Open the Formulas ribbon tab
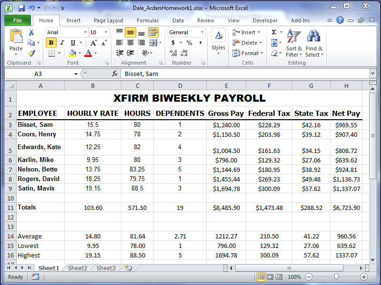Image resolution: width=381 pixels, height=285 pixels. pos(148,20)
